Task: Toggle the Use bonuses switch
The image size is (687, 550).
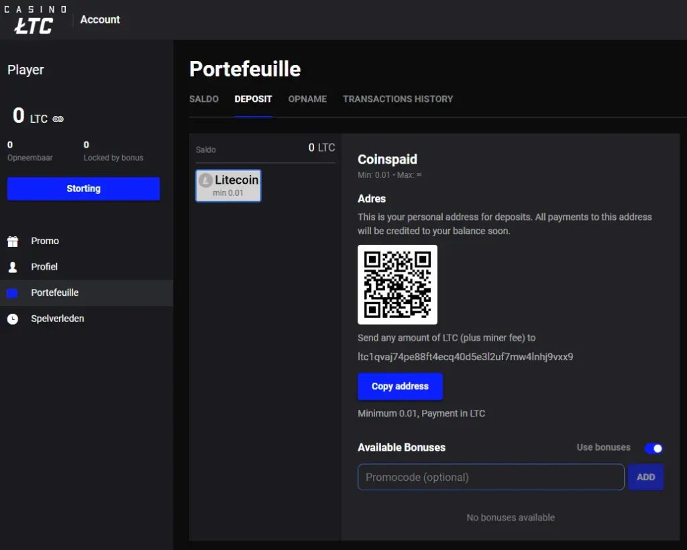Action: [x=653, y=448]
